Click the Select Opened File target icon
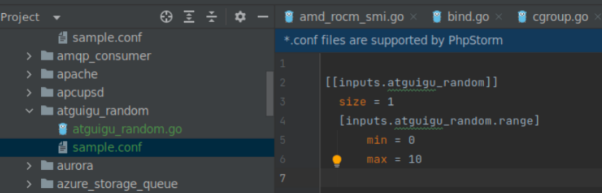The height and width of the screenshot is (193, 602). 166,17
